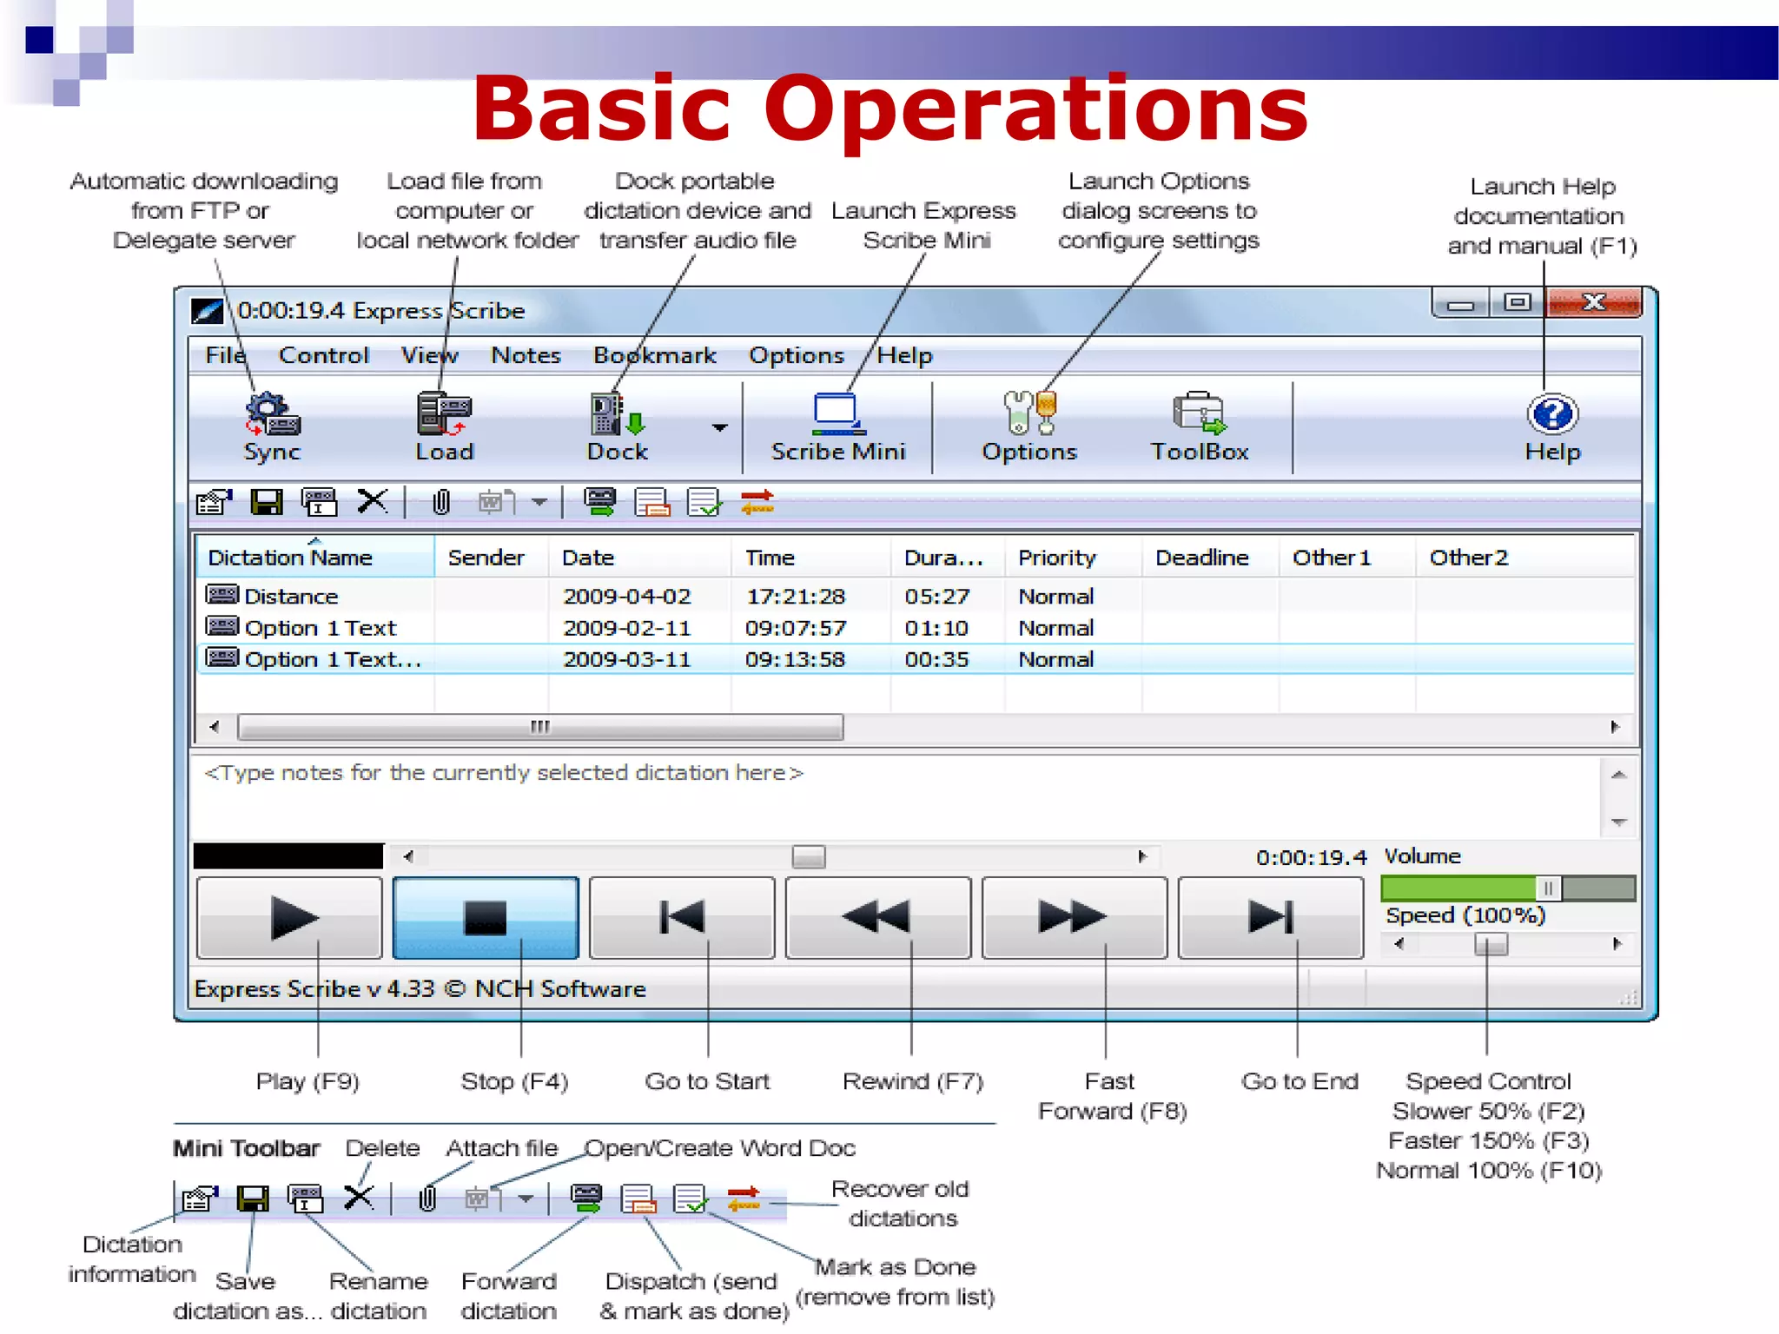Screen dimensions: 1779x1334
Task: Click Attach file paperclip in the app mini toolbar
Action: click(441, 502)
